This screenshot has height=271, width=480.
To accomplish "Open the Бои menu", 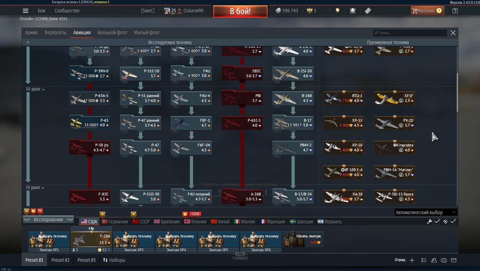I will (41, 11).
